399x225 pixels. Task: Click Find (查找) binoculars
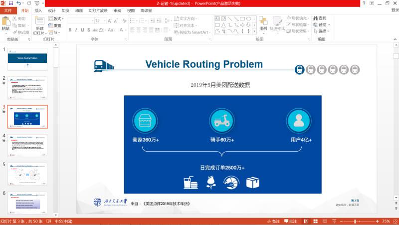coord(320,18)
